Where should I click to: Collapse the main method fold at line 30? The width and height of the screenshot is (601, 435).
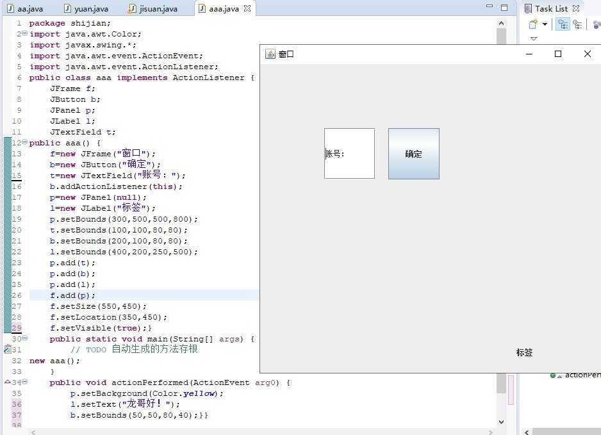click(x=24, y=338)
